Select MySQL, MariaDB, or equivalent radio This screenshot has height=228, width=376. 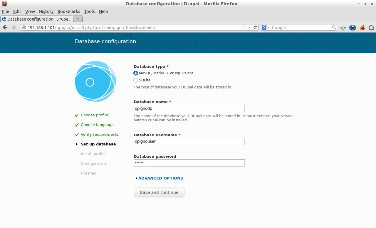[136, 73]
